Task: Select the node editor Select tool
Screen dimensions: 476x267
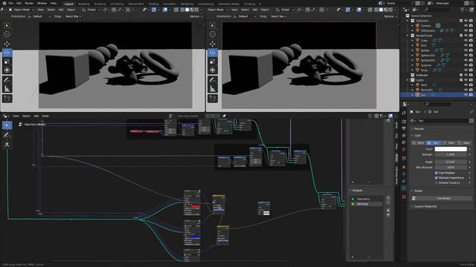Action: pos(7,125)
